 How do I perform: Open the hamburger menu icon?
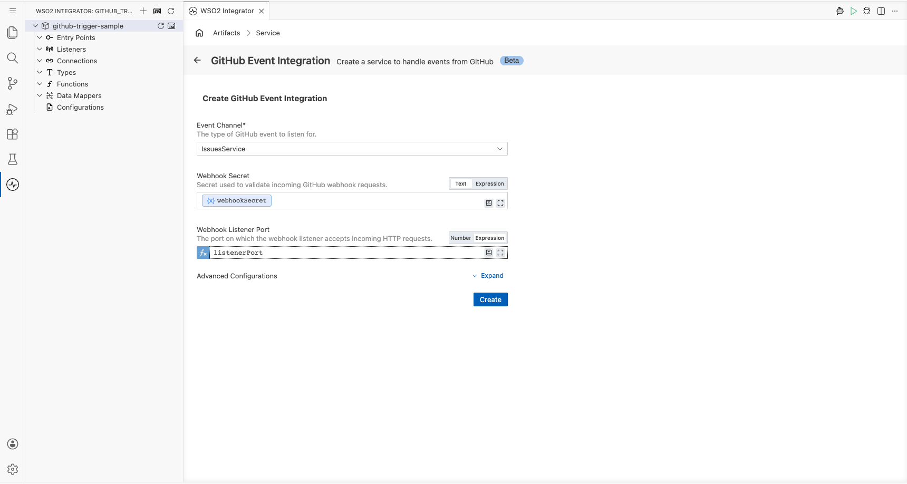13,11
